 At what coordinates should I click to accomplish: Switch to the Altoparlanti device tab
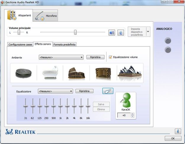(x=19, y=15)
